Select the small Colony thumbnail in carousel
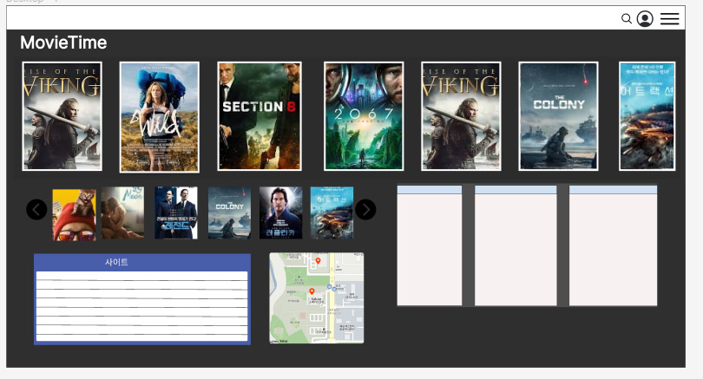Screen dimensions: 703x379 pos(229,212)
